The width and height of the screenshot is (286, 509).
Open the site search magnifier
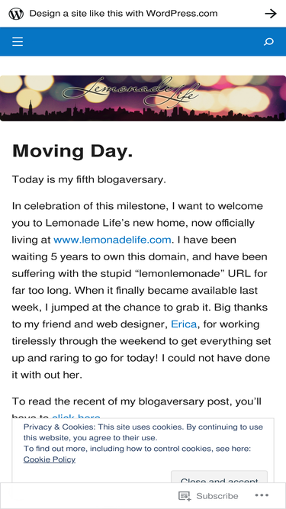[x=268, y=42]
